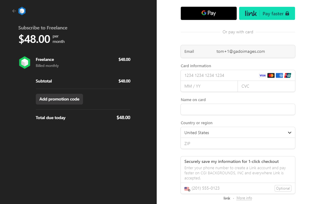Click the Link logo in footer

pyautogui.click(x=227, y=198)
